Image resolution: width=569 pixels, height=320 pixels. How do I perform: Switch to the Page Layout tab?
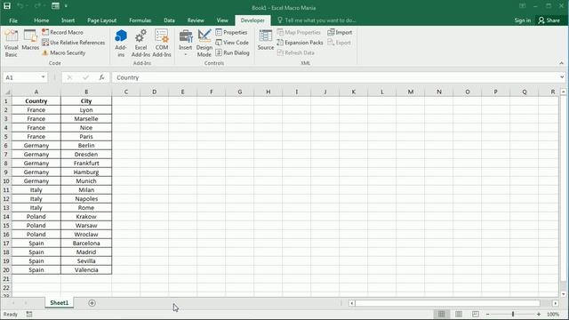(x=101, y=20)
